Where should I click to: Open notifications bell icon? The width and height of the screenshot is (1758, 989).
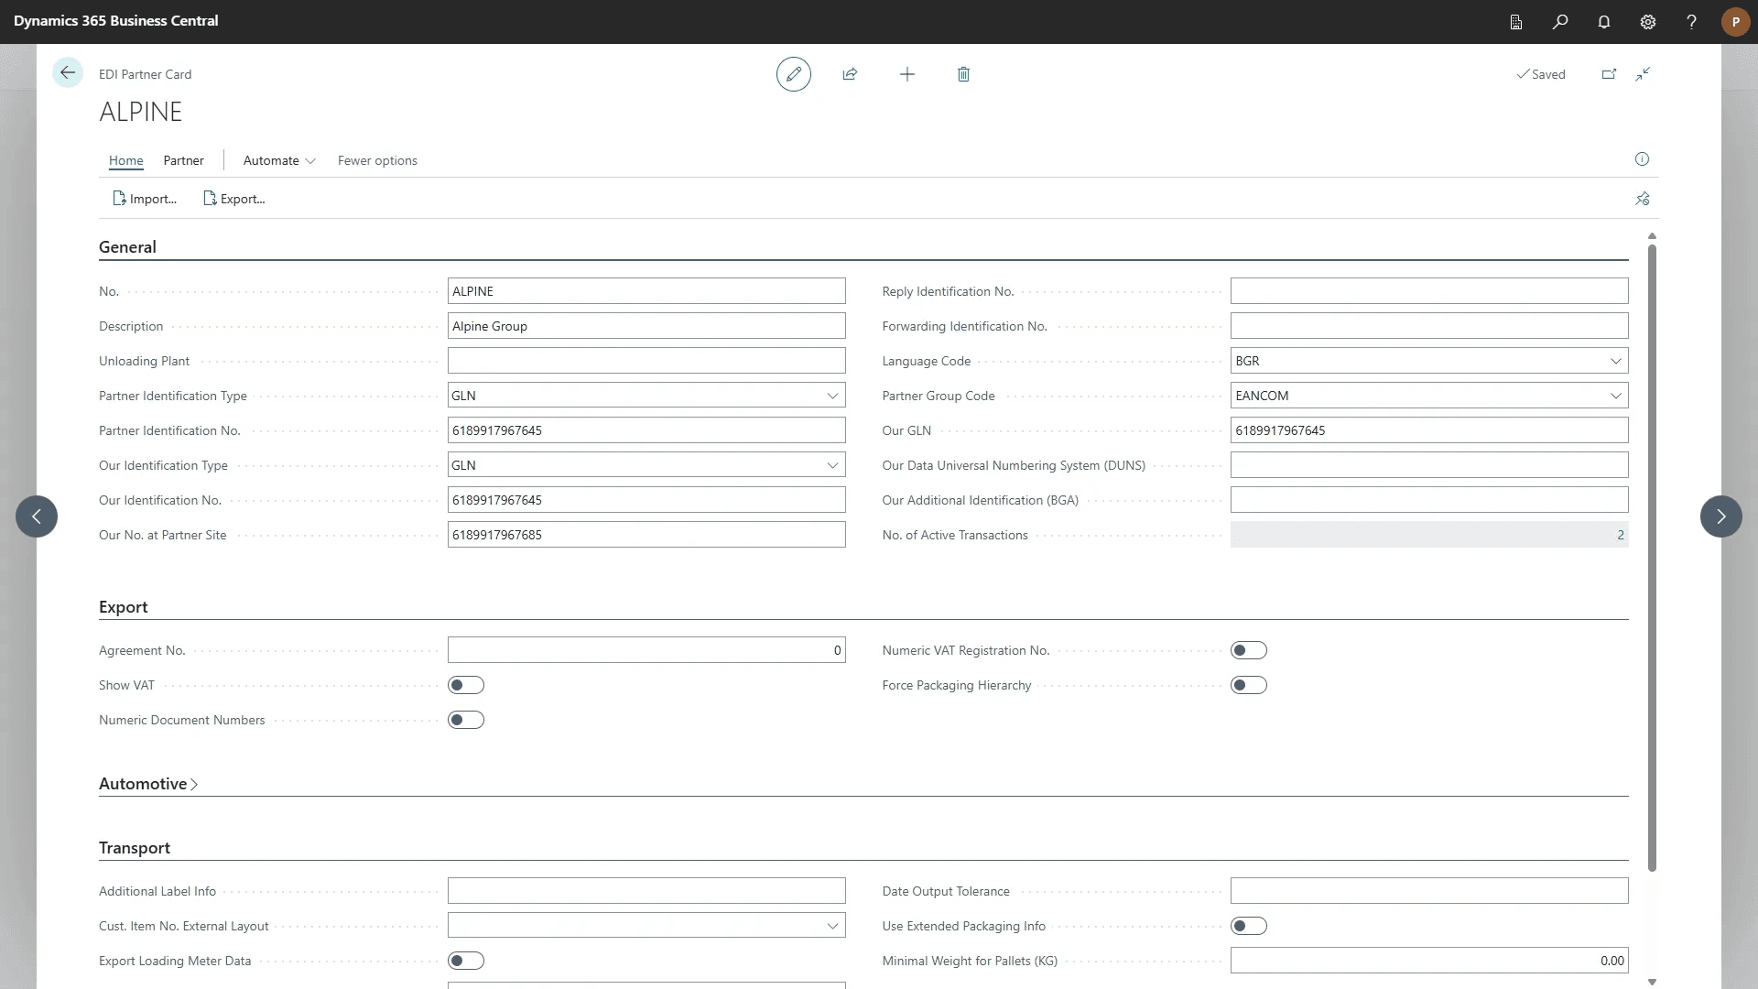pyautogui.click(x=1604, y=22)
